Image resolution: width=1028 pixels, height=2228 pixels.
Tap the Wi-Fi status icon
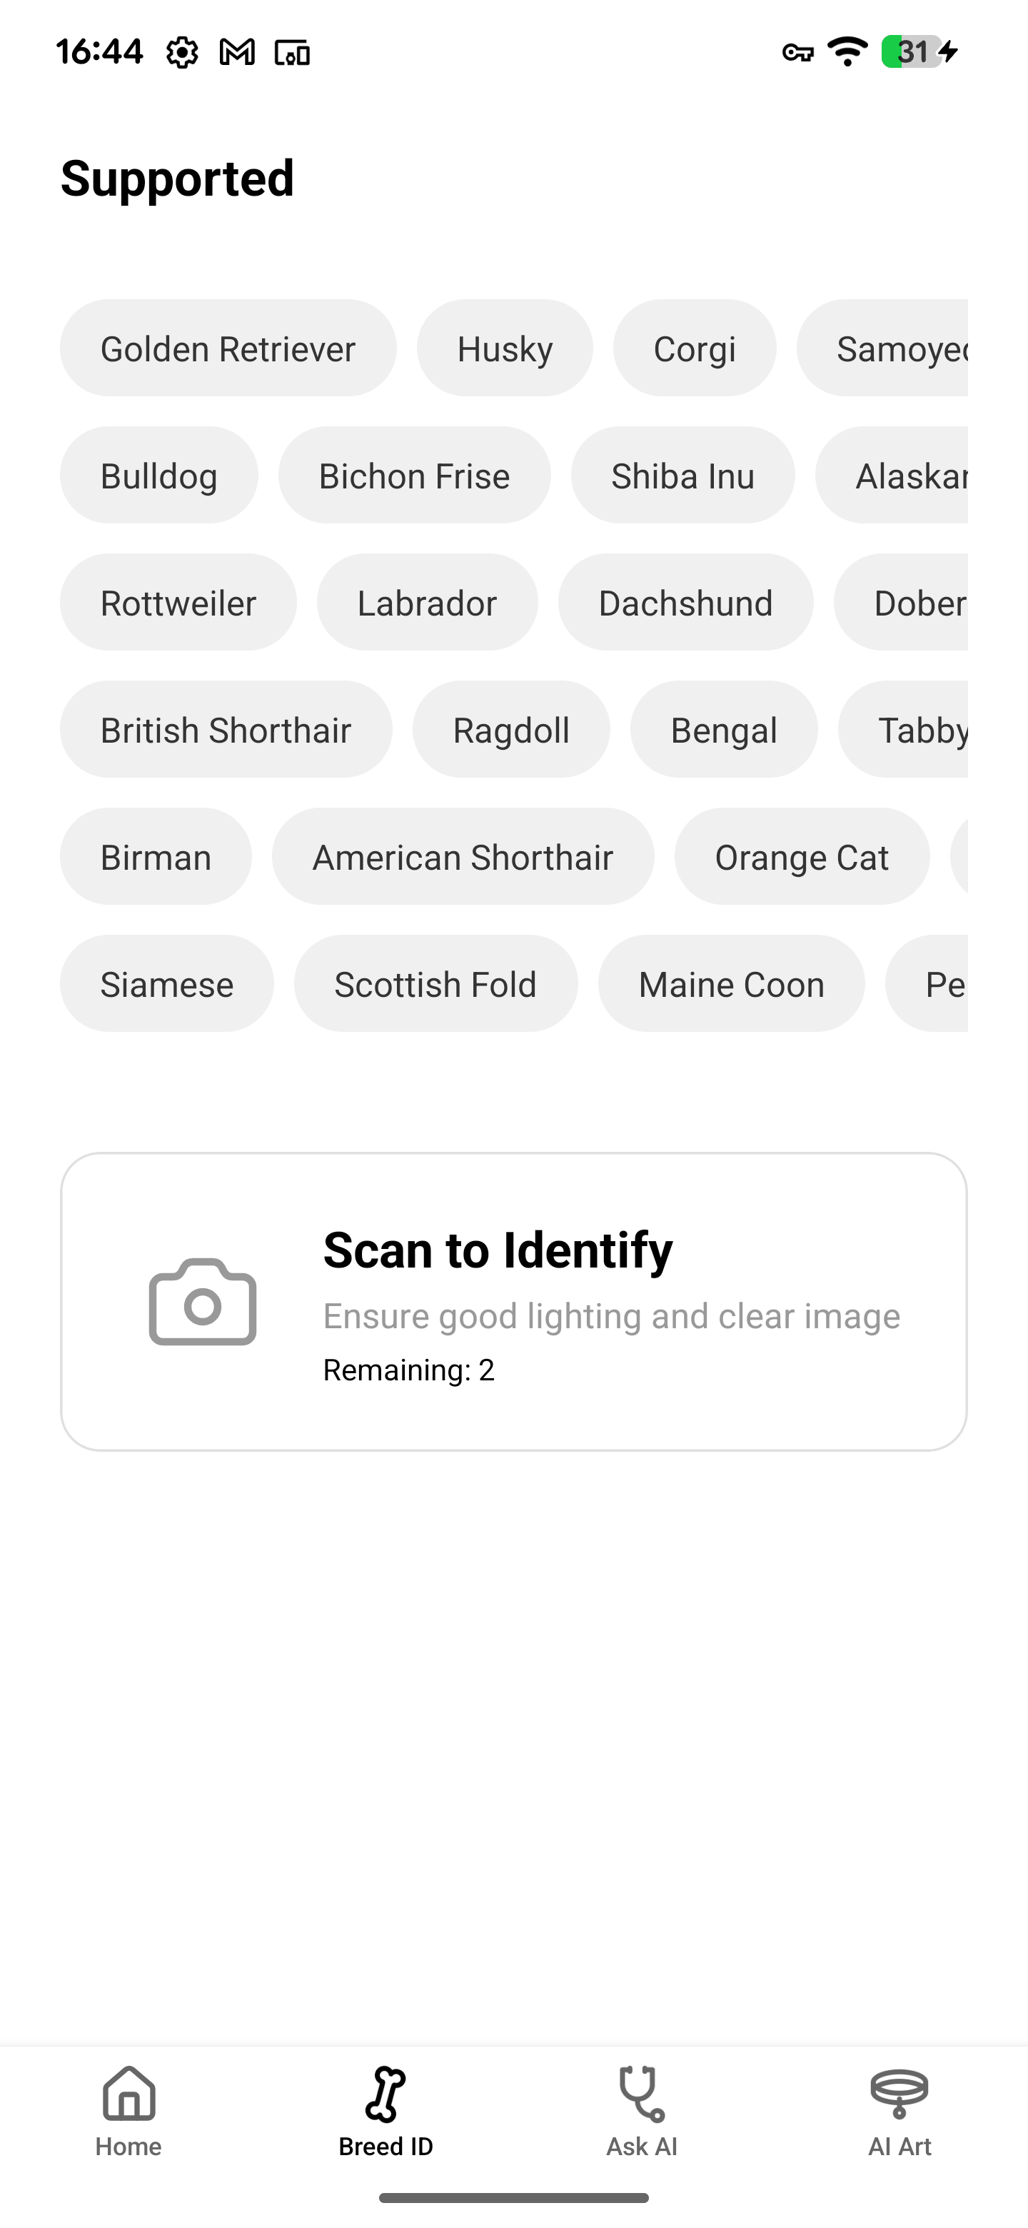tap(847, 52)
